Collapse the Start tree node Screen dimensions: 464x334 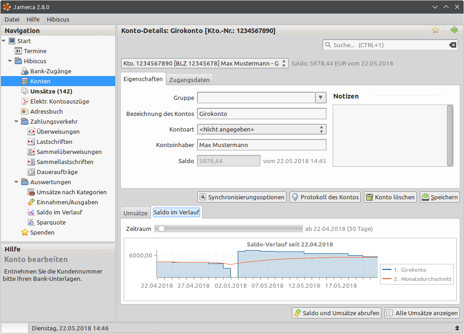click(x=4, y=41)
